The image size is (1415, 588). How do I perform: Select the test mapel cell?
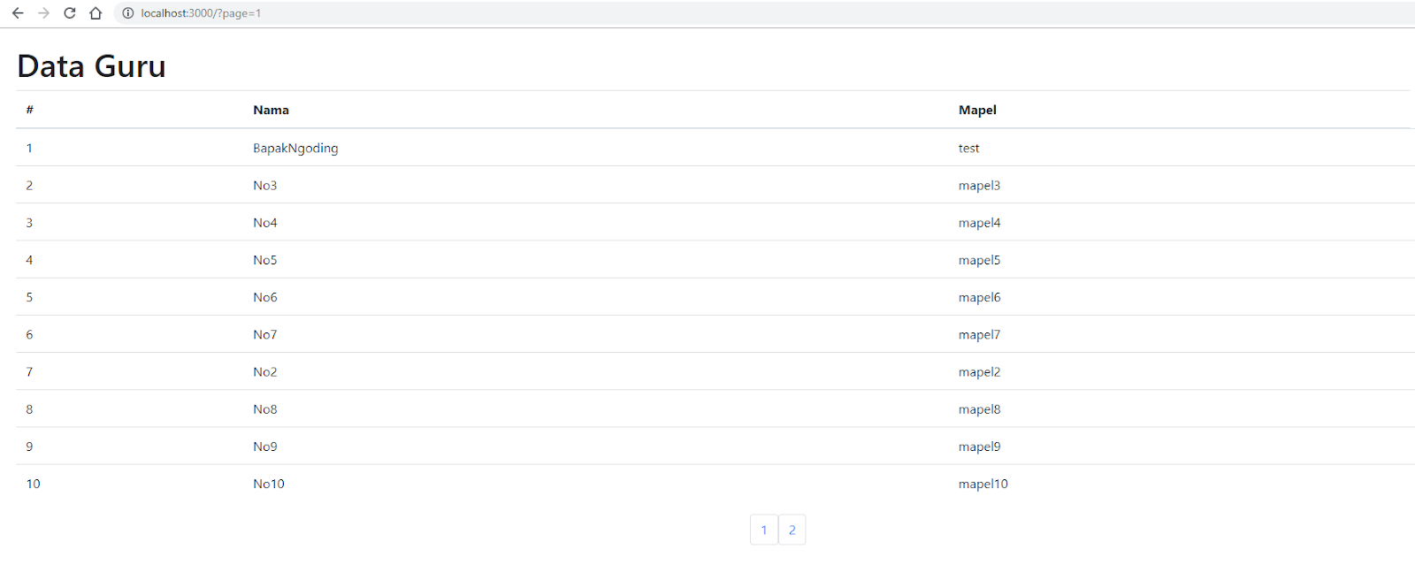click(968, 149)
